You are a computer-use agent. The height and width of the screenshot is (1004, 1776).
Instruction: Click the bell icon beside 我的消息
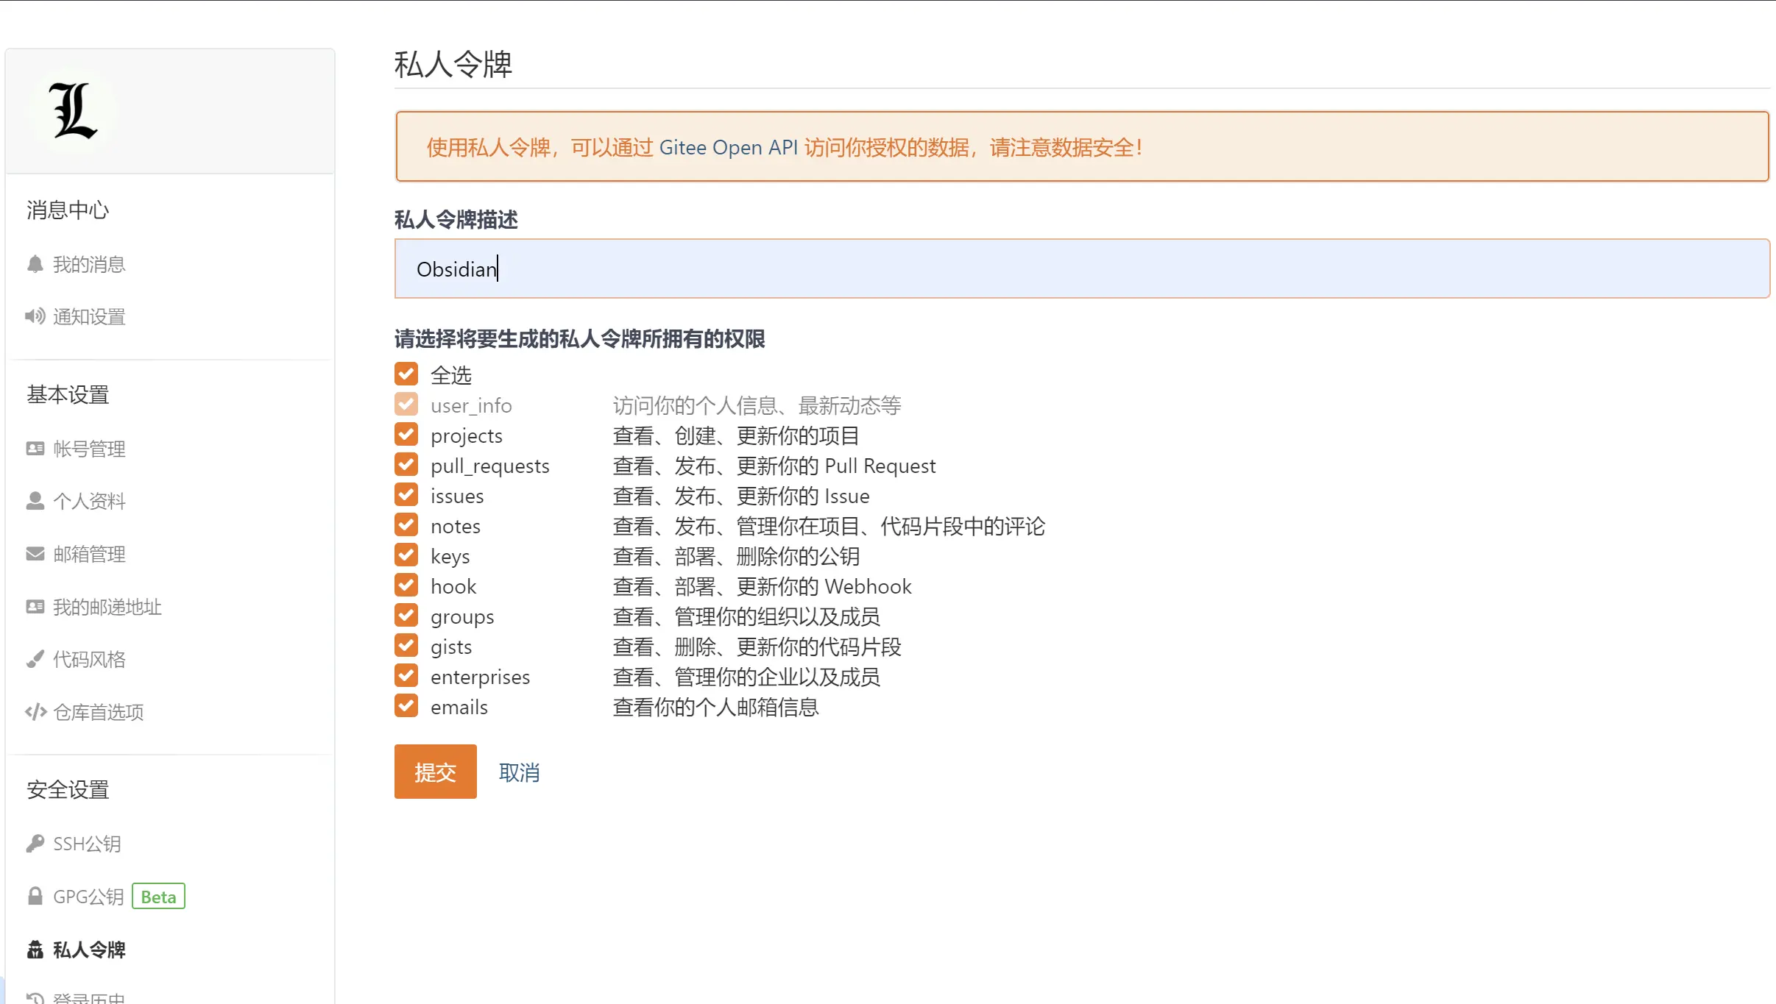(x=35, y=264)
